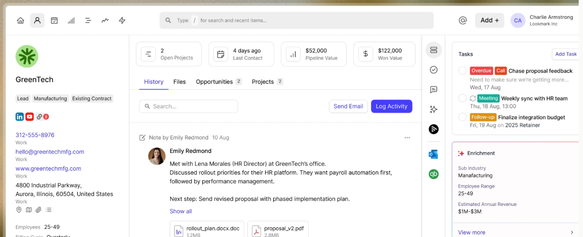Open the Charlie Armstrong account menu

(x=542, y=20)
